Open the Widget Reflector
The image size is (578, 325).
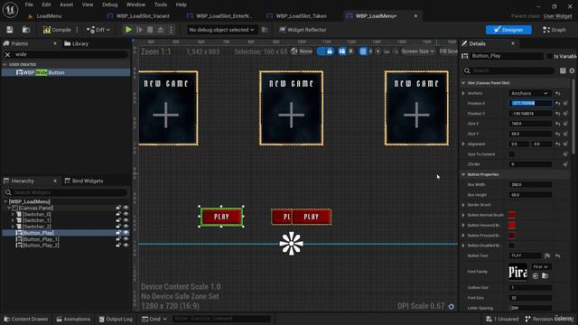(303, 30)
